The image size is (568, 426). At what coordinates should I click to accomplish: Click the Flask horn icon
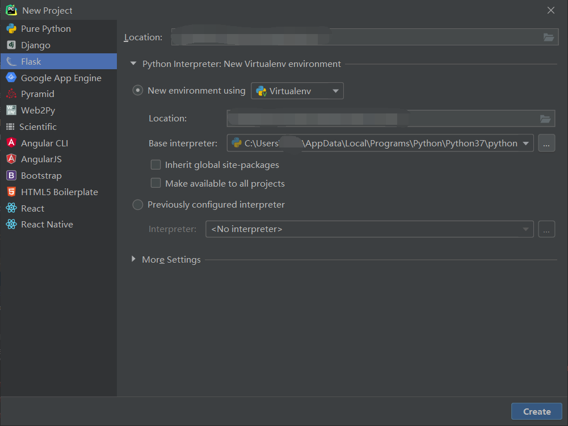11,62
